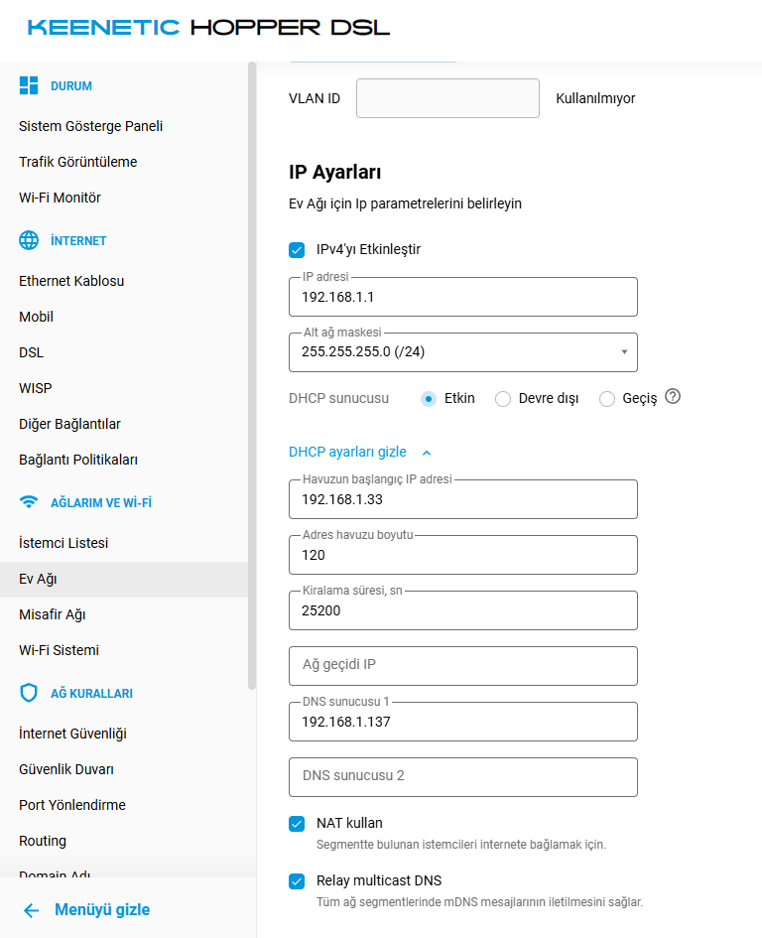The image size is (762, 938).
Task: Click the left arrow icon beside Menüyü gizle
Action: tap(31, 910)
